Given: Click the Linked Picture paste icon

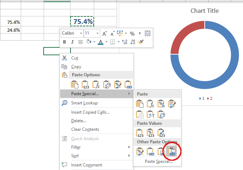Looking at the screenshot, I should point(172,151).
